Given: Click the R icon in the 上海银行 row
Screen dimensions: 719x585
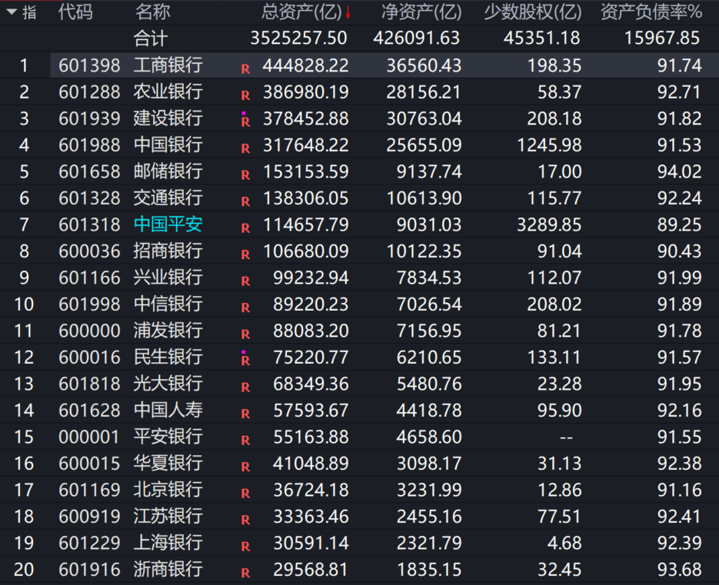Looking at the screenshot, I should coord(246,547).
